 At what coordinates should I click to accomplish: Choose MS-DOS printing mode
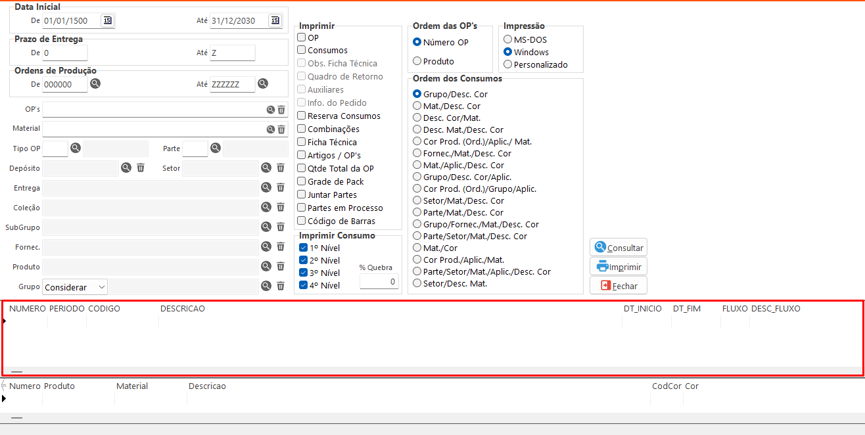[507, 39]
